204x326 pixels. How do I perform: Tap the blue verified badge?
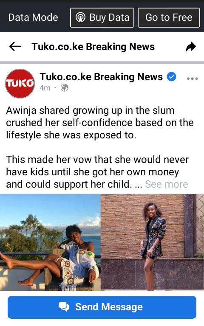click(172, 77)
